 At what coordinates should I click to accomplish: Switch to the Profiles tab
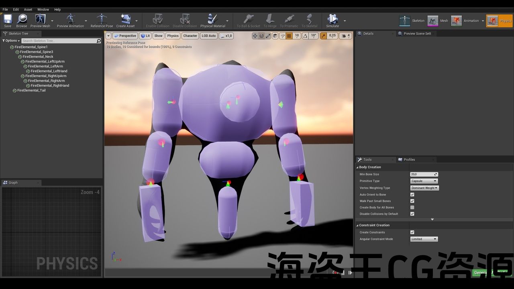(409, 160)
